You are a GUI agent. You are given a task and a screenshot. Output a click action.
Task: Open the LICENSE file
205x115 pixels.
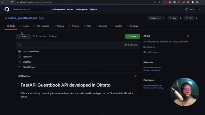[x=27, y=62]
